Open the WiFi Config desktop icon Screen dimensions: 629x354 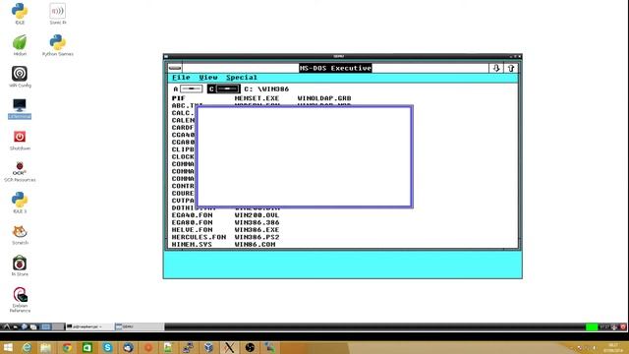[20, 77]
